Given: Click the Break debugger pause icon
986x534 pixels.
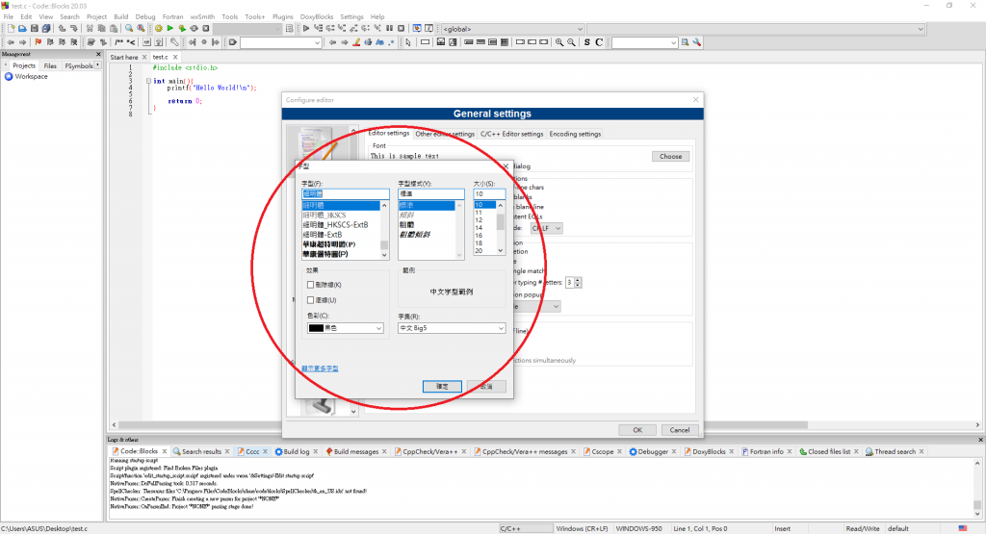Looking at the screenshot, I should pos(389,28).
